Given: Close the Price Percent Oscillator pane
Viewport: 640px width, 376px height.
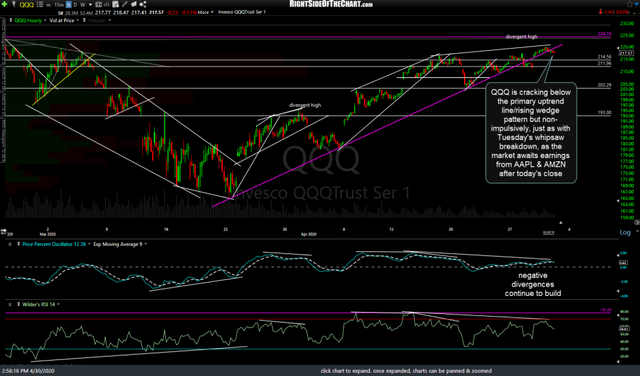Looking at the screenshot, I should click(x=10, y=244).
